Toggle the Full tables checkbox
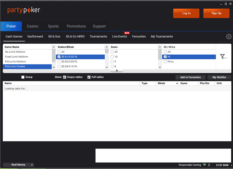Image resolution: width=233 pixels, height=169 pixels. coord(89,77)
